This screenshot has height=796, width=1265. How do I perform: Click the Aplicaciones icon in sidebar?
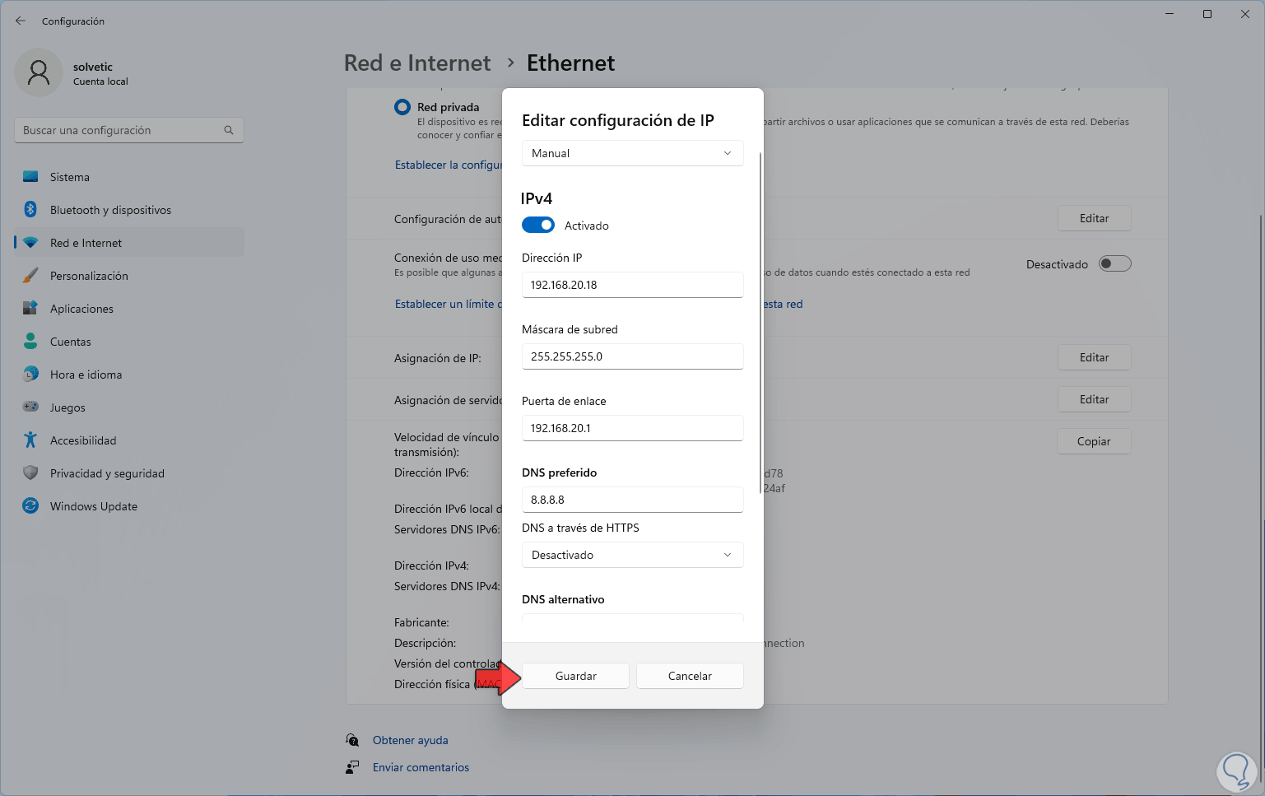(x=30, y=309)
